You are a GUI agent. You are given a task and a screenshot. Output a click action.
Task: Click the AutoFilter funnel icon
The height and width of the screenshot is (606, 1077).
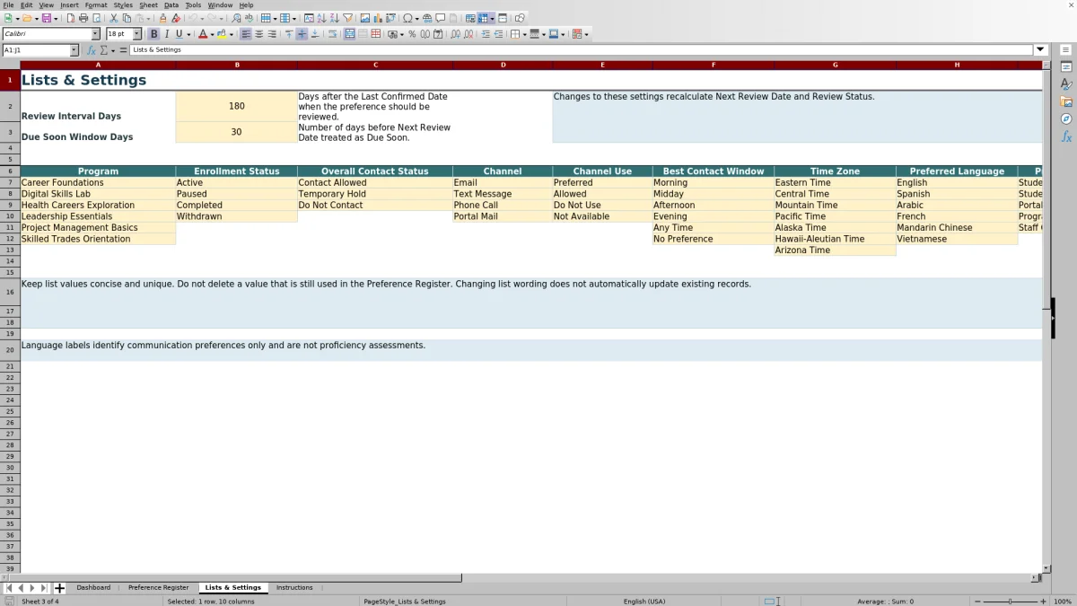346,18
